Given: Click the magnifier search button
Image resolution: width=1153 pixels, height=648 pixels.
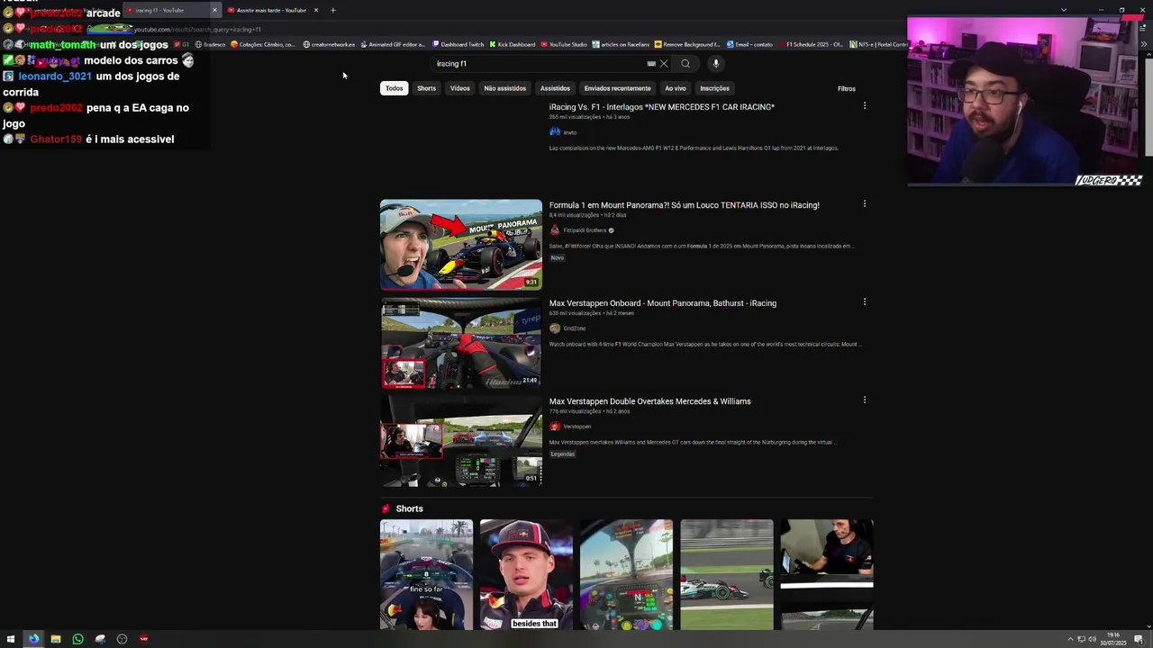Looking at the screenshot, I should click(x=685, y=64).
